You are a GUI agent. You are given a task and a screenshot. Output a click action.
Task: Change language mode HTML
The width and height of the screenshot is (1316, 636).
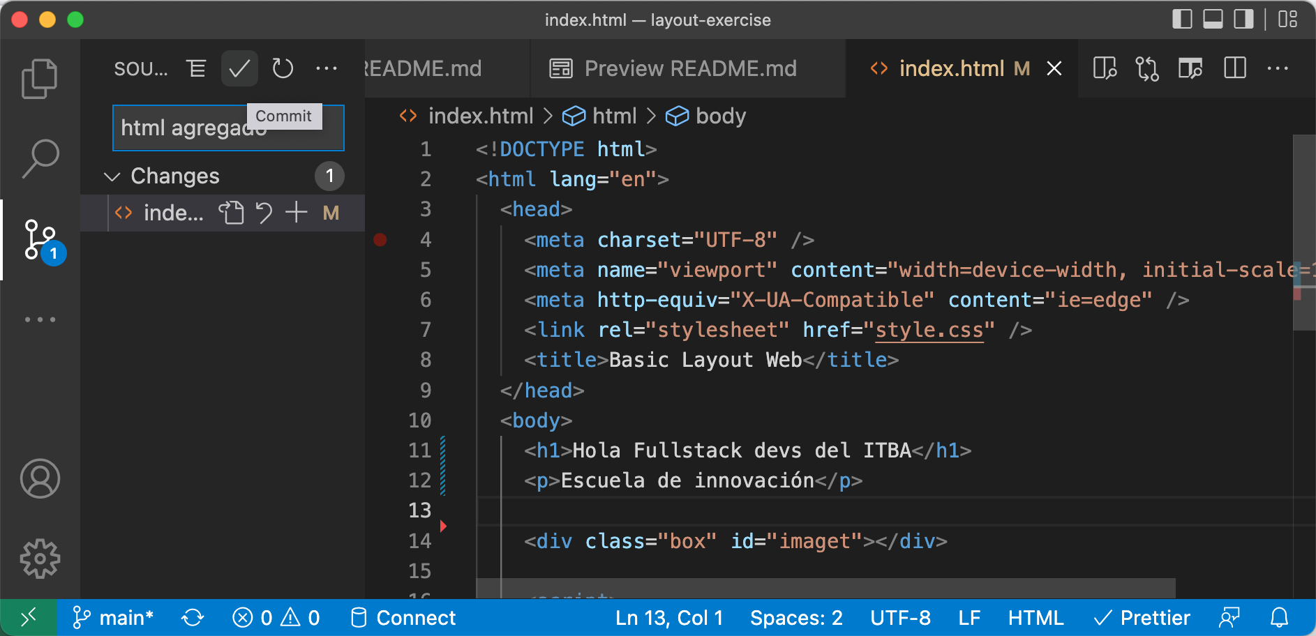pyautogui.click(x=1035, y=617)
